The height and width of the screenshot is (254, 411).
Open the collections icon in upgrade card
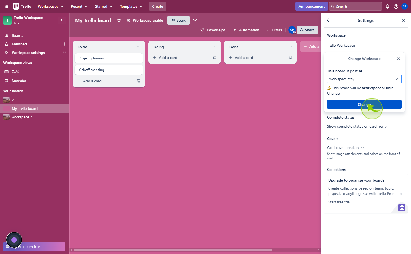(x=402, y=208)
